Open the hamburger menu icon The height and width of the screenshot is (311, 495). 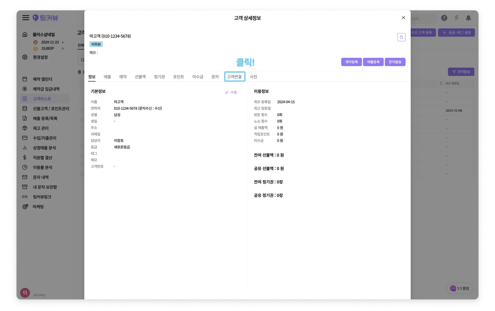[x=26, y=18]
